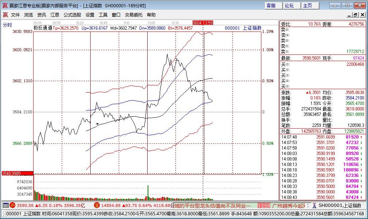Image resolution: width=368 pixels, height=219 pixels.
Task: Click the 客服 button in the title bar
Action: 271,5
